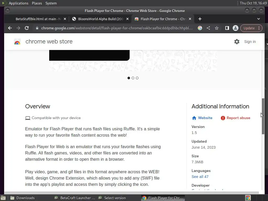Go forward with the forward arrow

[x=18, y=28]
